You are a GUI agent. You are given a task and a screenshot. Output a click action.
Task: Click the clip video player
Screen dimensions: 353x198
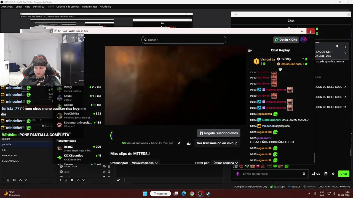coord(175,86)
